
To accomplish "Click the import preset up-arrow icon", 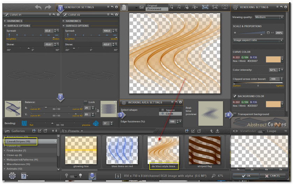I will pos(211,131).
